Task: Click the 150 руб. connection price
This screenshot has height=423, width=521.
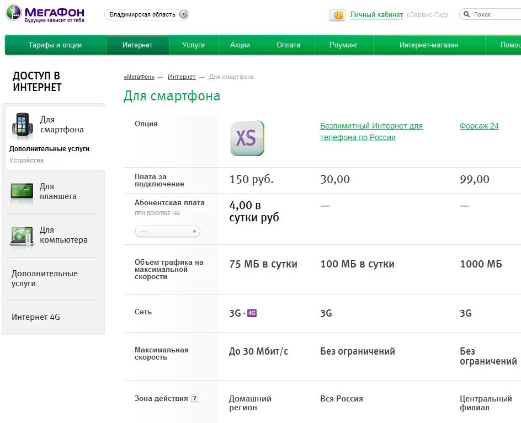Action: (x=251, y=179)
